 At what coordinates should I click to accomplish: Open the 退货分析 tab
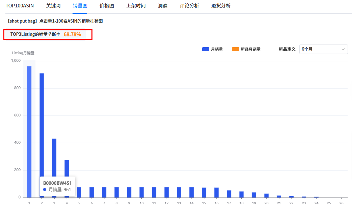pos(221,6)
